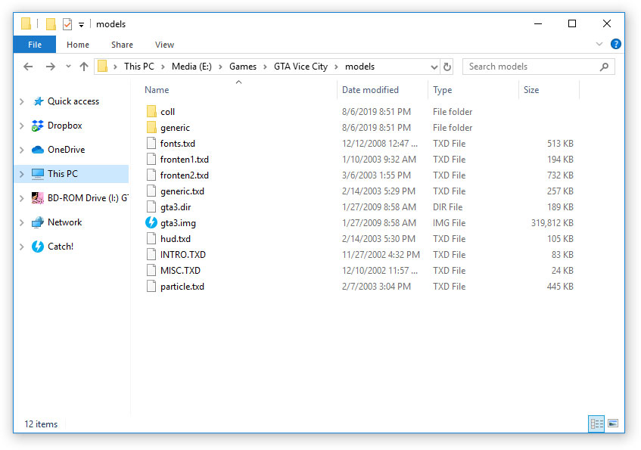The image size is (641, 450).
Task: Expand the Dropbox tree node
Action: click(22, 126)
